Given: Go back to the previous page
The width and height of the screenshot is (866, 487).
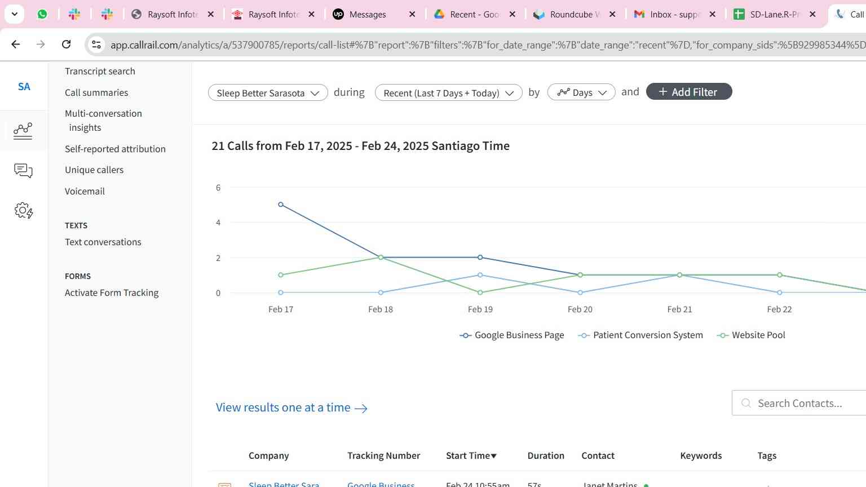Looking at the screenshot, I should 16,44.
